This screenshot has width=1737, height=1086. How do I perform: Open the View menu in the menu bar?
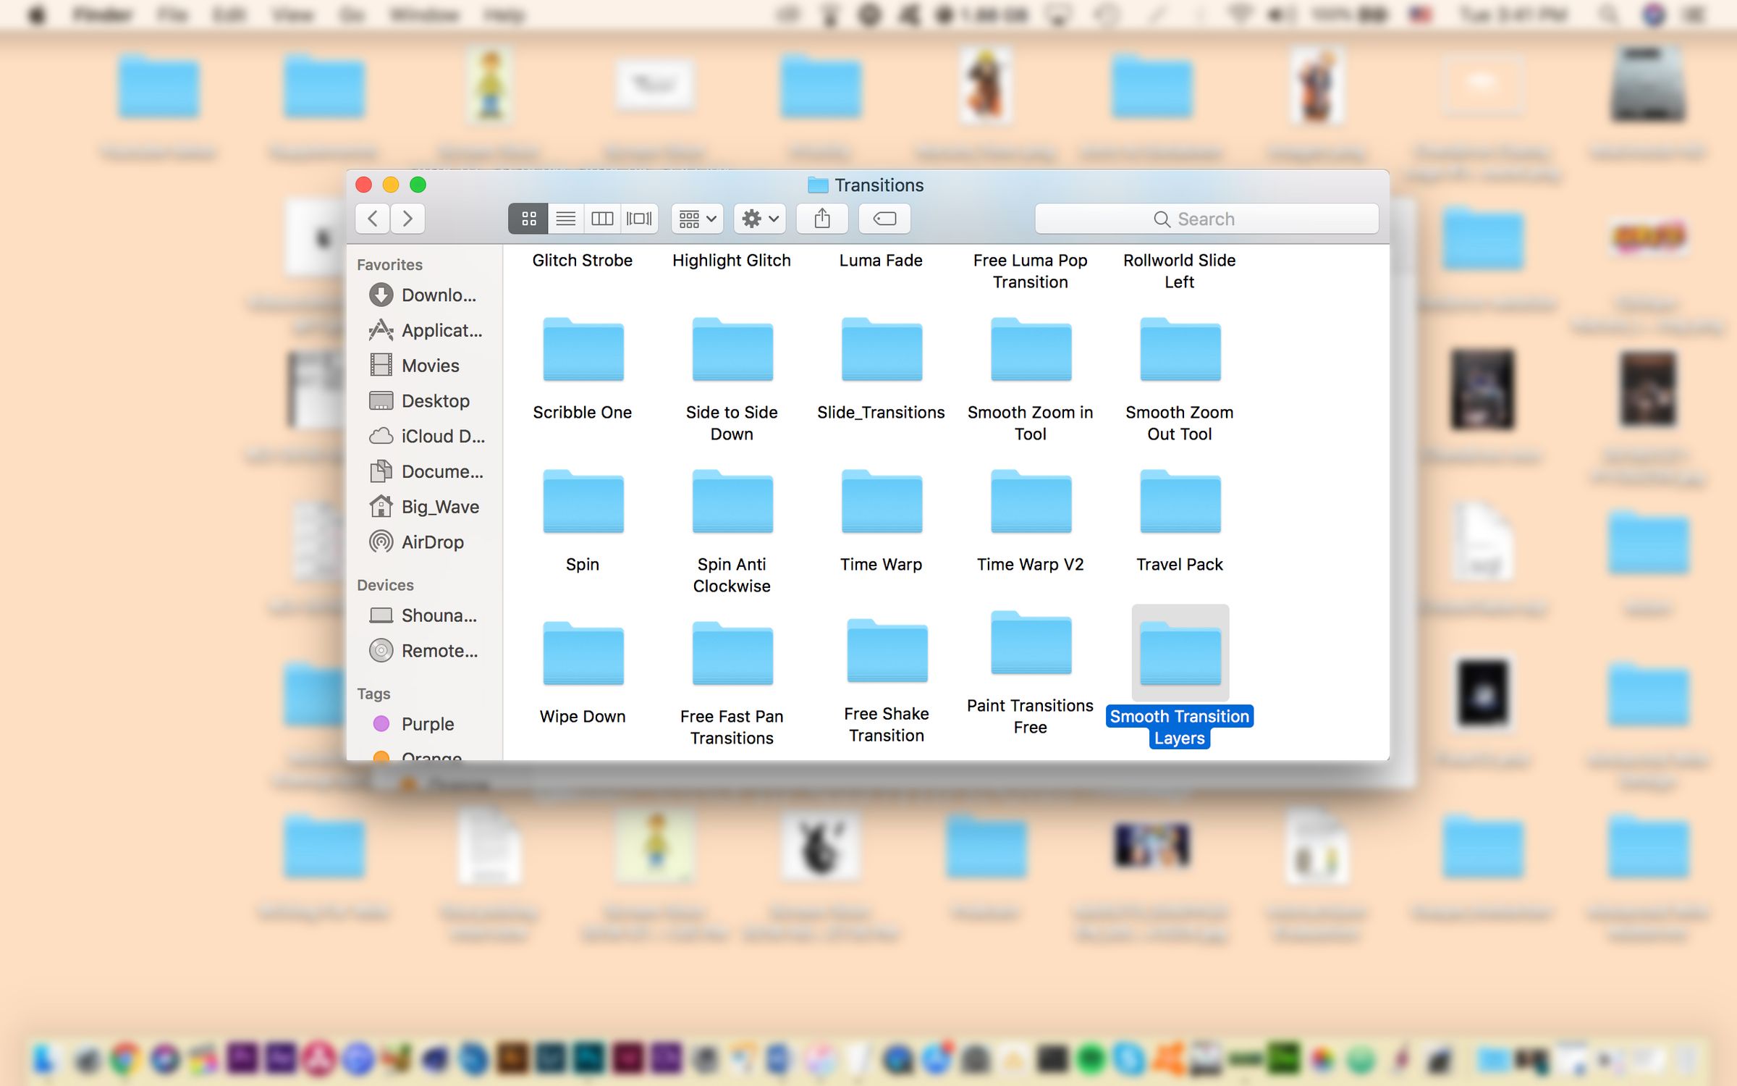(292, 14)
